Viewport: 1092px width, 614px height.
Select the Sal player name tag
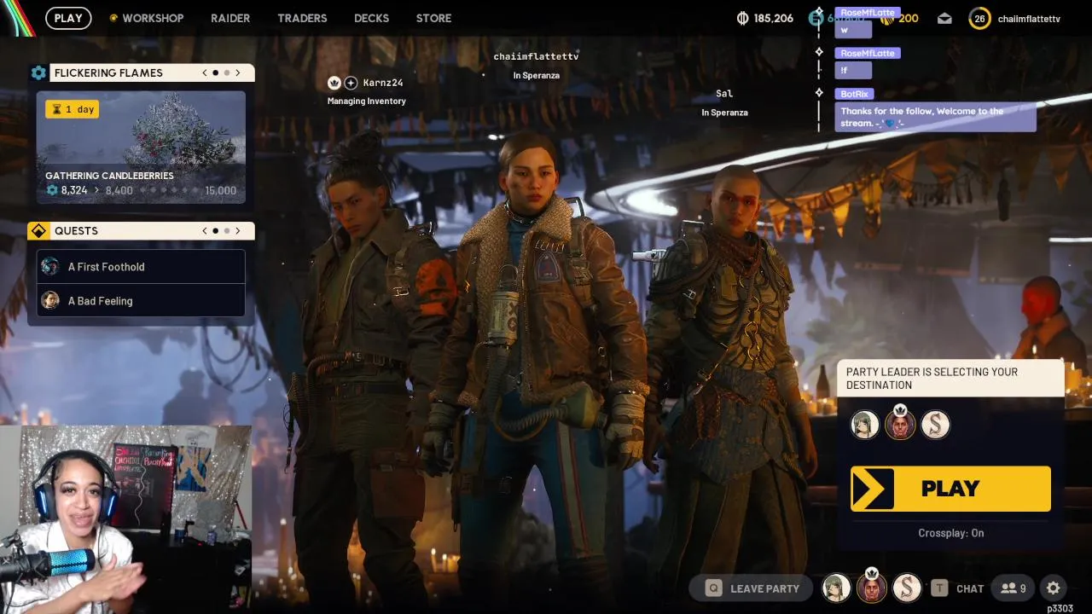tap(724, 94)
